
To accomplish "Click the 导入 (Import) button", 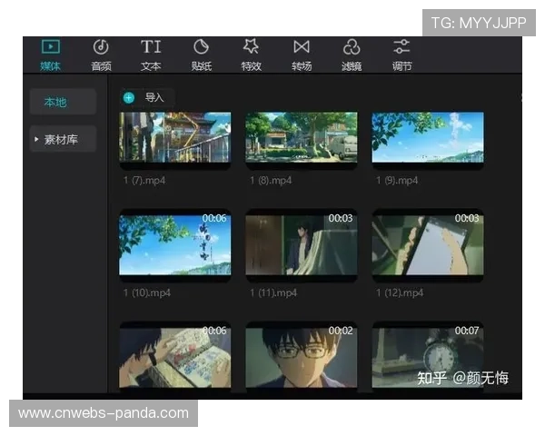I will 154,97.
